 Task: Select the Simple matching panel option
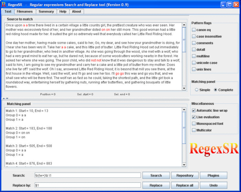click(x=197, y=90)
